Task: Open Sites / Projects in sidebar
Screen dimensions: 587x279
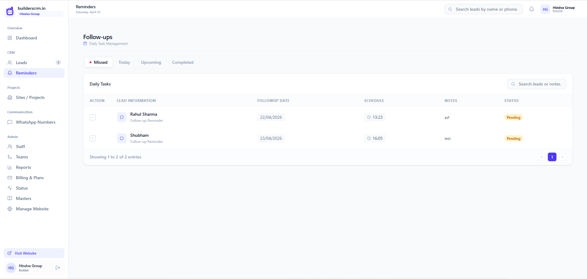Action: point(30,97)
